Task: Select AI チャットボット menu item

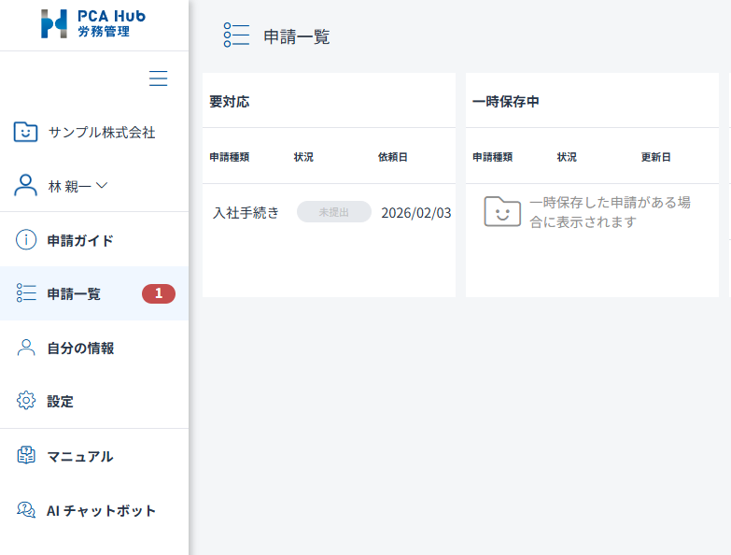Action: [101, 510]
